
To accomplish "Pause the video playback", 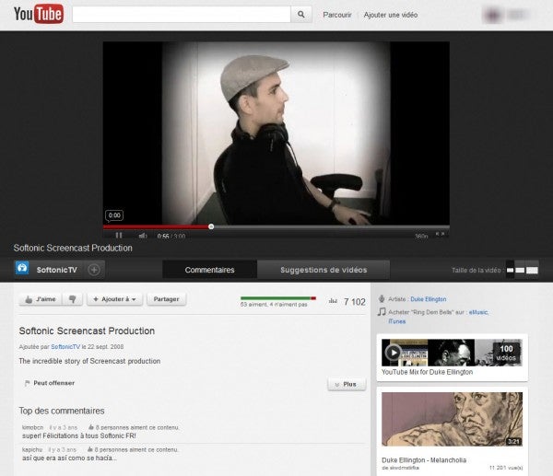I will point(119,235).
